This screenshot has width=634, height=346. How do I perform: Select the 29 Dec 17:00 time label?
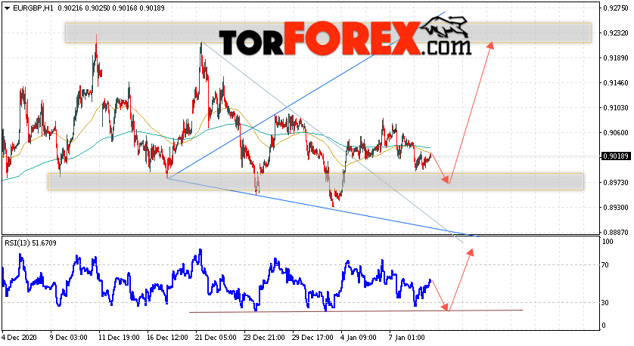312,337
